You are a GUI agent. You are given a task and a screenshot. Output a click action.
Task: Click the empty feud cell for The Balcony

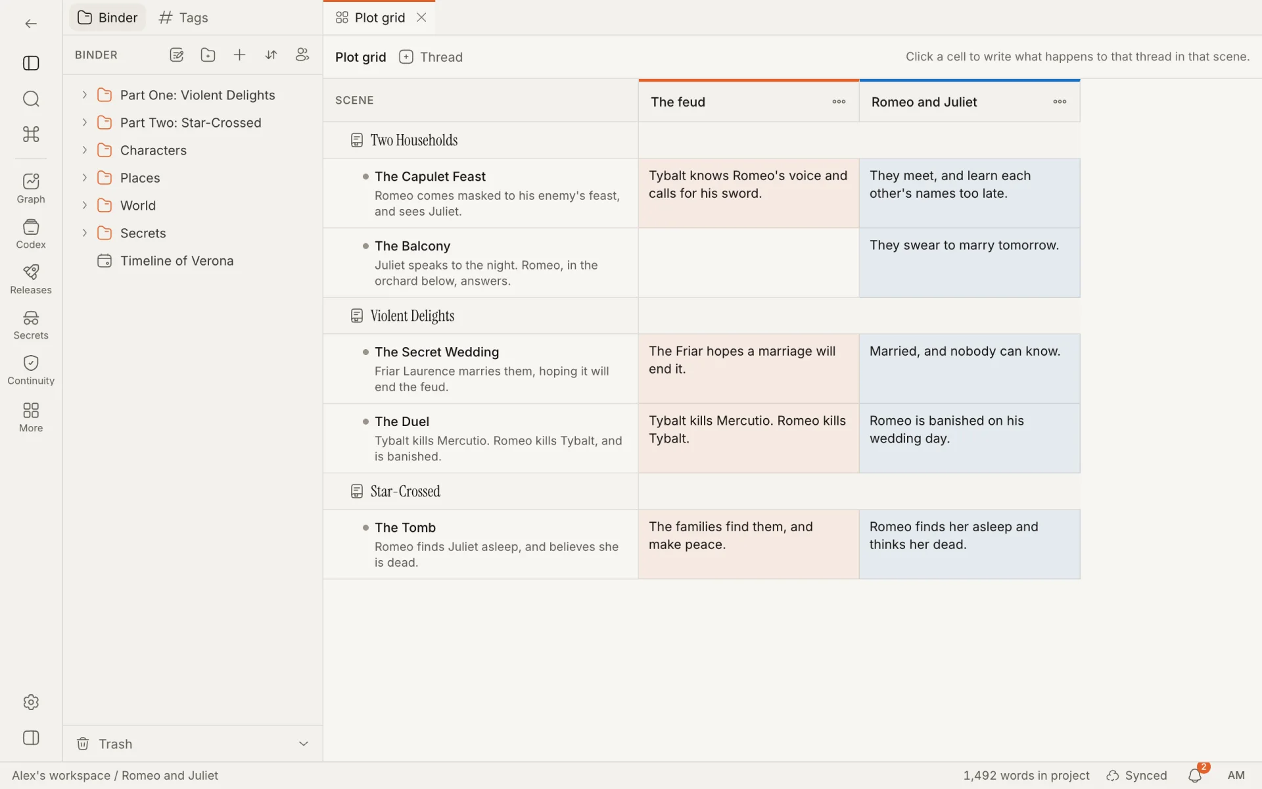click(x=749, y=262)
